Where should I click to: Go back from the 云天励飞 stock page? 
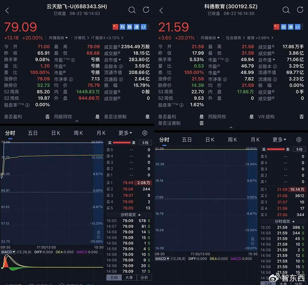7,11
